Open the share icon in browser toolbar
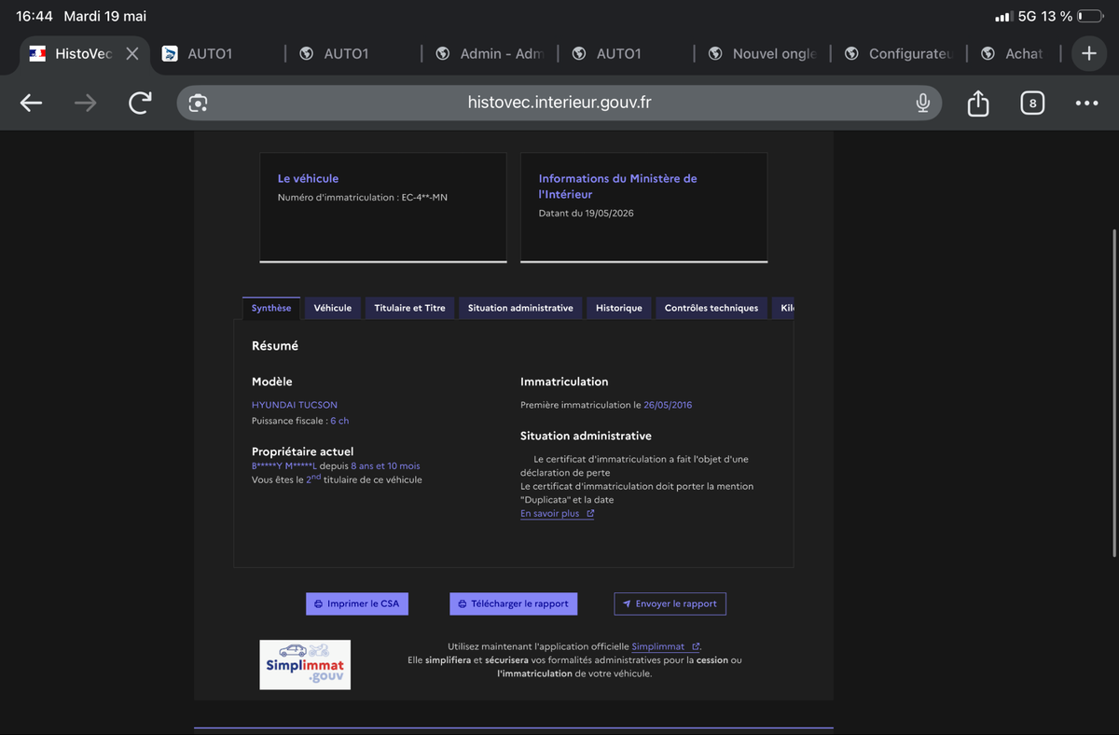The image size is (1119, 735). (x=977, y=103)
